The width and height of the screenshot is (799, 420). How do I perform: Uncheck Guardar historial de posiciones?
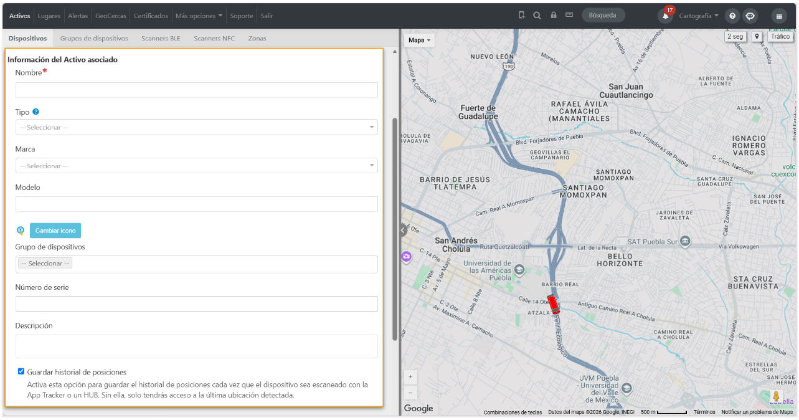(x=21, y=371)
